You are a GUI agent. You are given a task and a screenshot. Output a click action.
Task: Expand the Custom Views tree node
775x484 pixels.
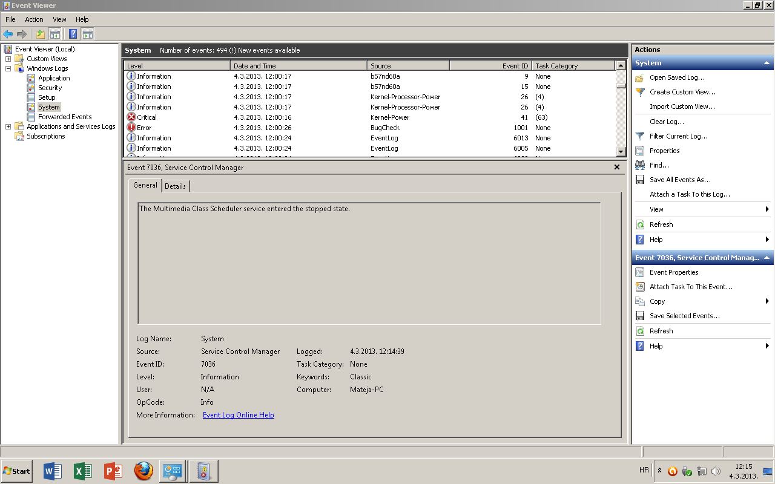pyautogui.click(x=8, y=59)
